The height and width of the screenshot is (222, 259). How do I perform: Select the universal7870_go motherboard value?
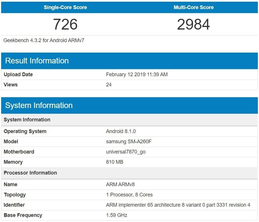[x=126, y=152]
